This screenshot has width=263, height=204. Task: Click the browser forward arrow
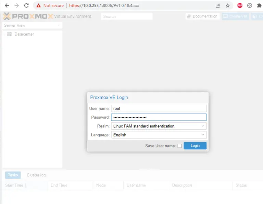coord(16,5)
